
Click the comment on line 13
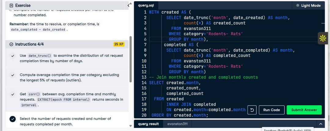203,77
